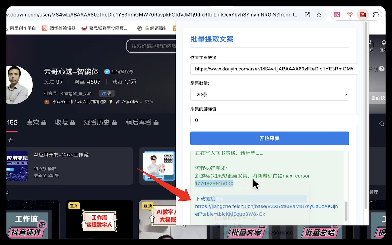Switch to the 收藏 tab
The image size is (392, 245).
[62, 122]
